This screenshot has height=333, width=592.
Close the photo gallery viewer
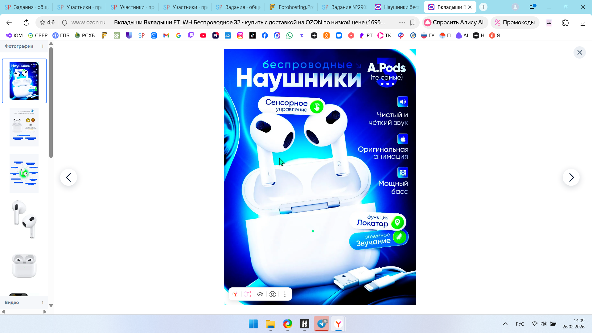pyautogui.click(x=579, y=52)
